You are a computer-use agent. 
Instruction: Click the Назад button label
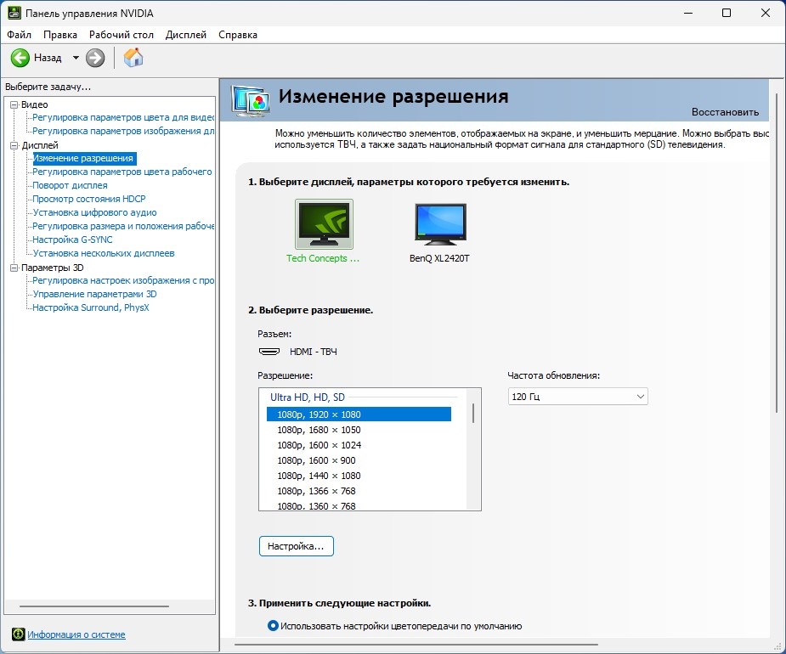pos(48,58)
